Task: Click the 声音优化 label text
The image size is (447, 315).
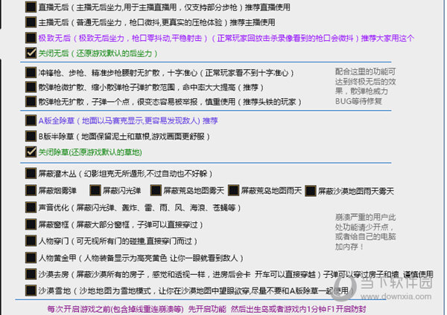Action: 140,208
